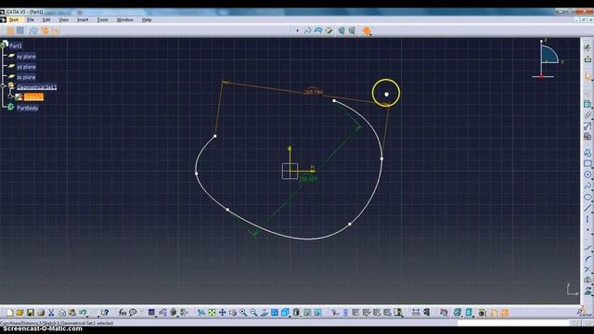594x334 pixels.
Task: Click the Catalog Browser icon
Action: (x=444, y=313)
